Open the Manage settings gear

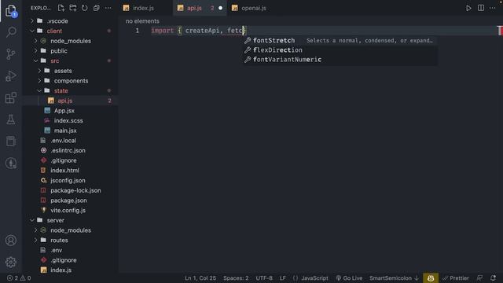coord(11,262)
